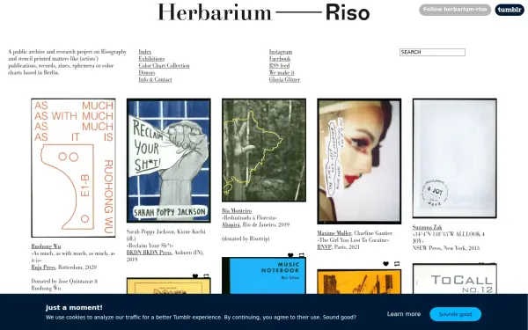Viewport: 528px width, 330px height.
Task: Open the Maxime Muller artist link
Action: tap(334, 233)
